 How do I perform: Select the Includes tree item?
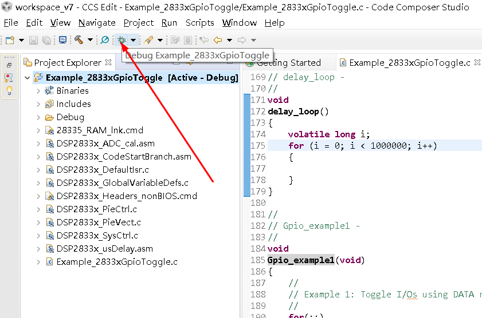coord(74,104)
